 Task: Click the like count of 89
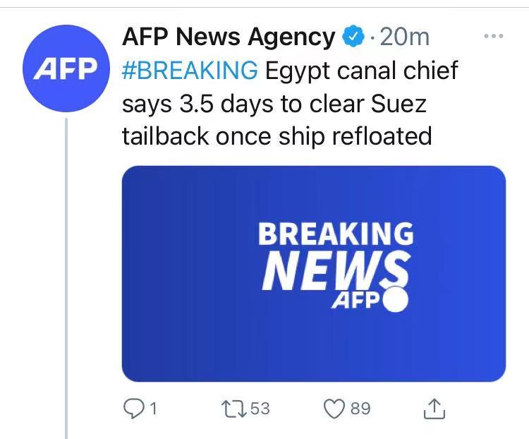click(x=360, y=409)
